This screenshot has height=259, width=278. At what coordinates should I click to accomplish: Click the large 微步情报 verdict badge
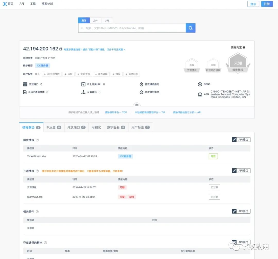tap(238, 63)
